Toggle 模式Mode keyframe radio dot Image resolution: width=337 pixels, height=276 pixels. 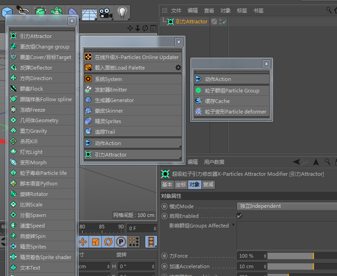(x=164, y=206)
